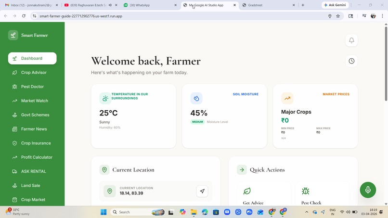Open Land Sale page
Screen dimensions: 388x218
click(32, 185)
